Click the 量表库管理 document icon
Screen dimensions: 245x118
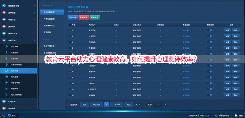4,33
